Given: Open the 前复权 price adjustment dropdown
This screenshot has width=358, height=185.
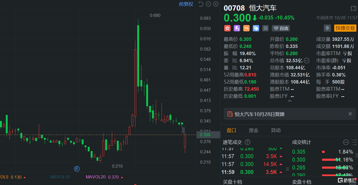Looking at the screenshot, I should (x=186, y=4).
